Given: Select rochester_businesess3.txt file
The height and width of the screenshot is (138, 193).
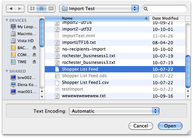Looking at the screenshot, I should [115, 63].
